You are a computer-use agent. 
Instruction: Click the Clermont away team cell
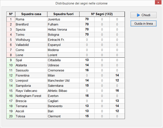(x=63, y=116)
